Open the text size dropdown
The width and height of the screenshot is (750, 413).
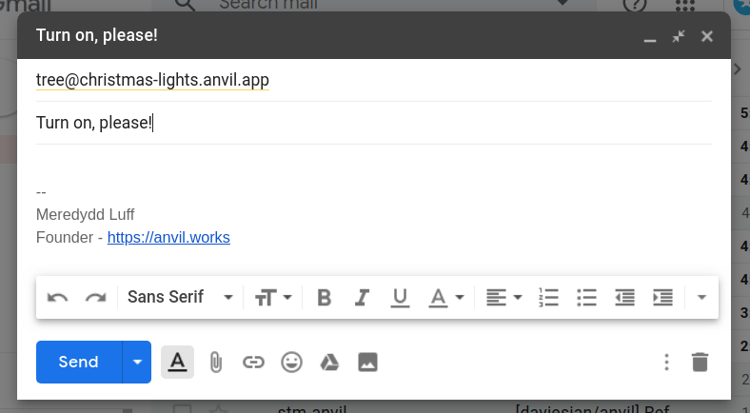pyautogui.click(x=273, y=297)
